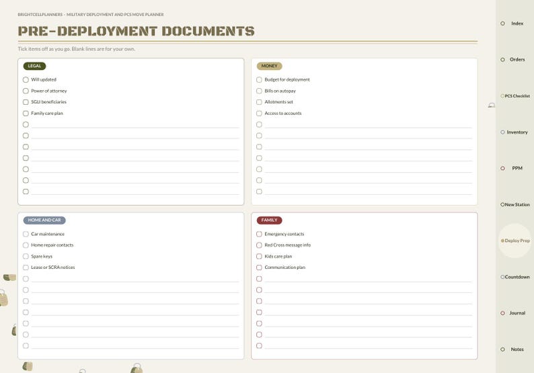
Task: Click the FAMILY section badge
Action: [x=269, y=220]
